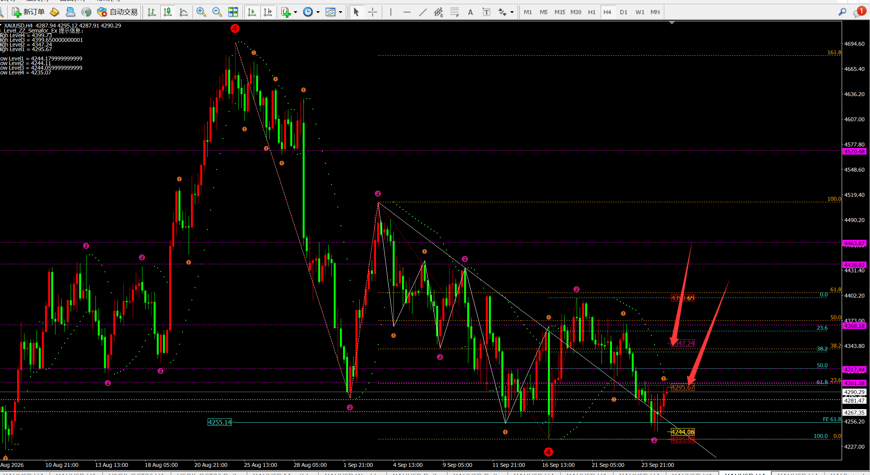Zoom out of the chart
Image resolution: width=870 pixels, height=475 pixels.
(217, 12)
